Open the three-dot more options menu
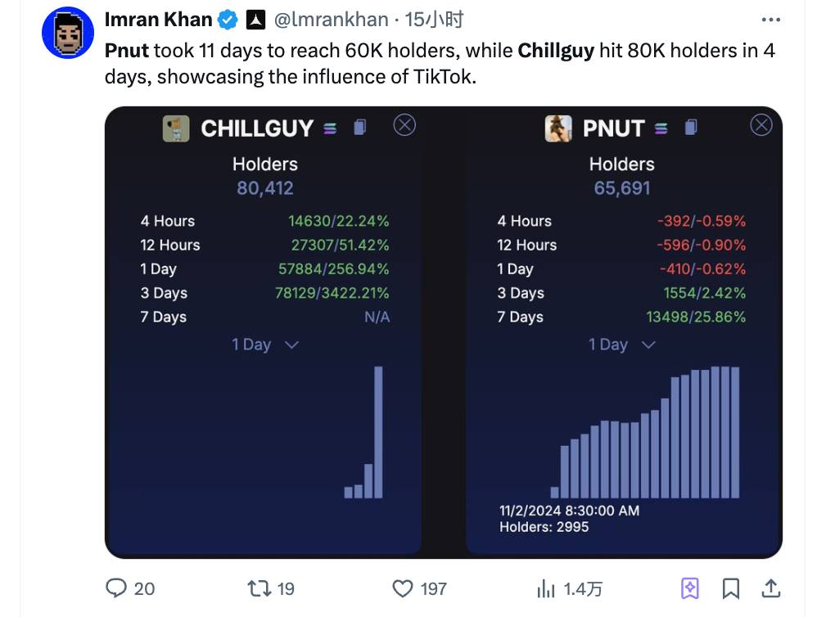The width and height of the screenshot is (817, 617). coord(770,20)
